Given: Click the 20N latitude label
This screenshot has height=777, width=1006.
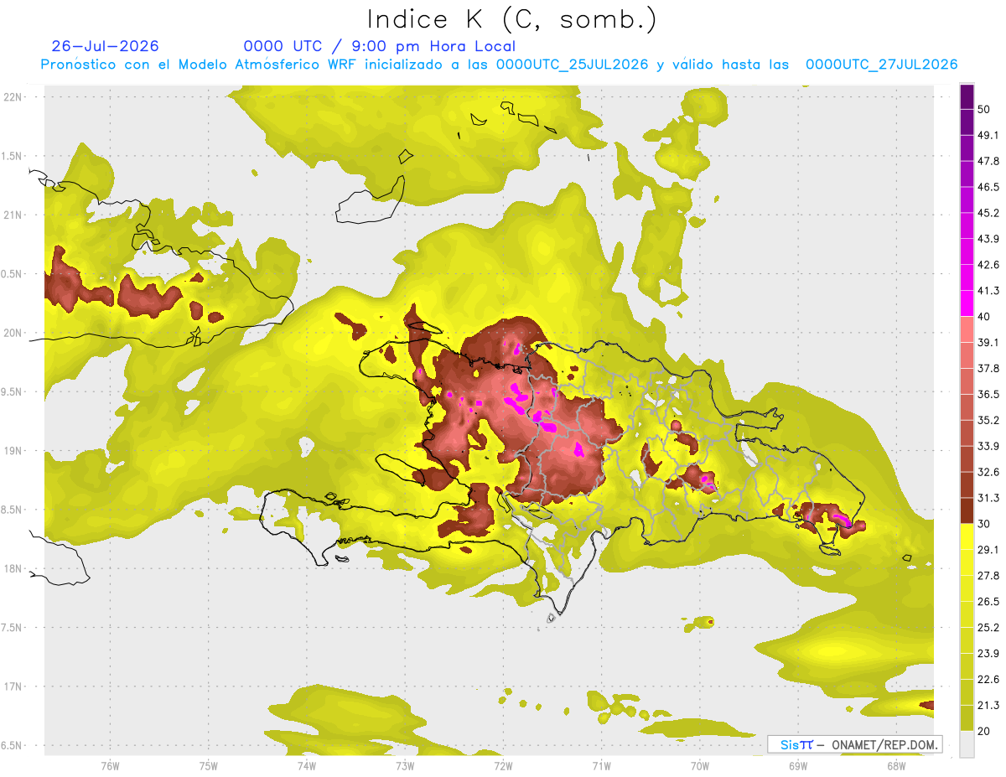Looking at the screenshot, I should pyautogui.click(x=13, y=333).
